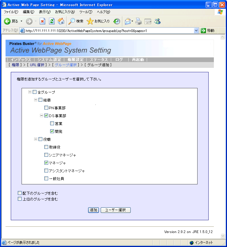227x247 pixels.
Task: Open the Search magnifier icon
Action: [x=72, y=21]
